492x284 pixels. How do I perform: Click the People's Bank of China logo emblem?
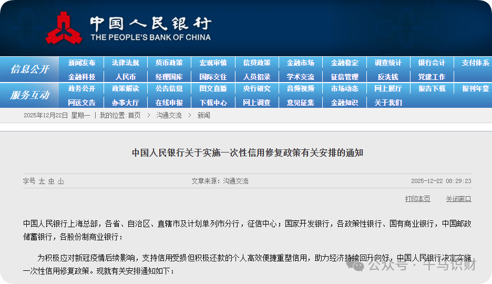pyautogui.click(x=64, y=28)
